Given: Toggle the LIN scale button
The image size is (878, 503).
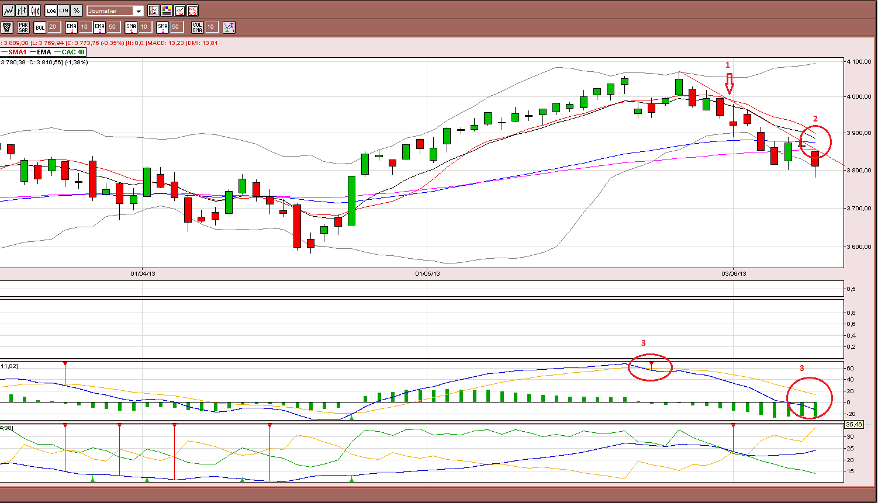Looking at the screenshot, I should (x=64, y=11).
